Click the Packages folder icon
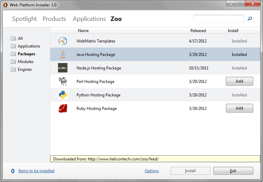Image resolution: width=263 pixels, height=182 pixels. coord(13,54)
